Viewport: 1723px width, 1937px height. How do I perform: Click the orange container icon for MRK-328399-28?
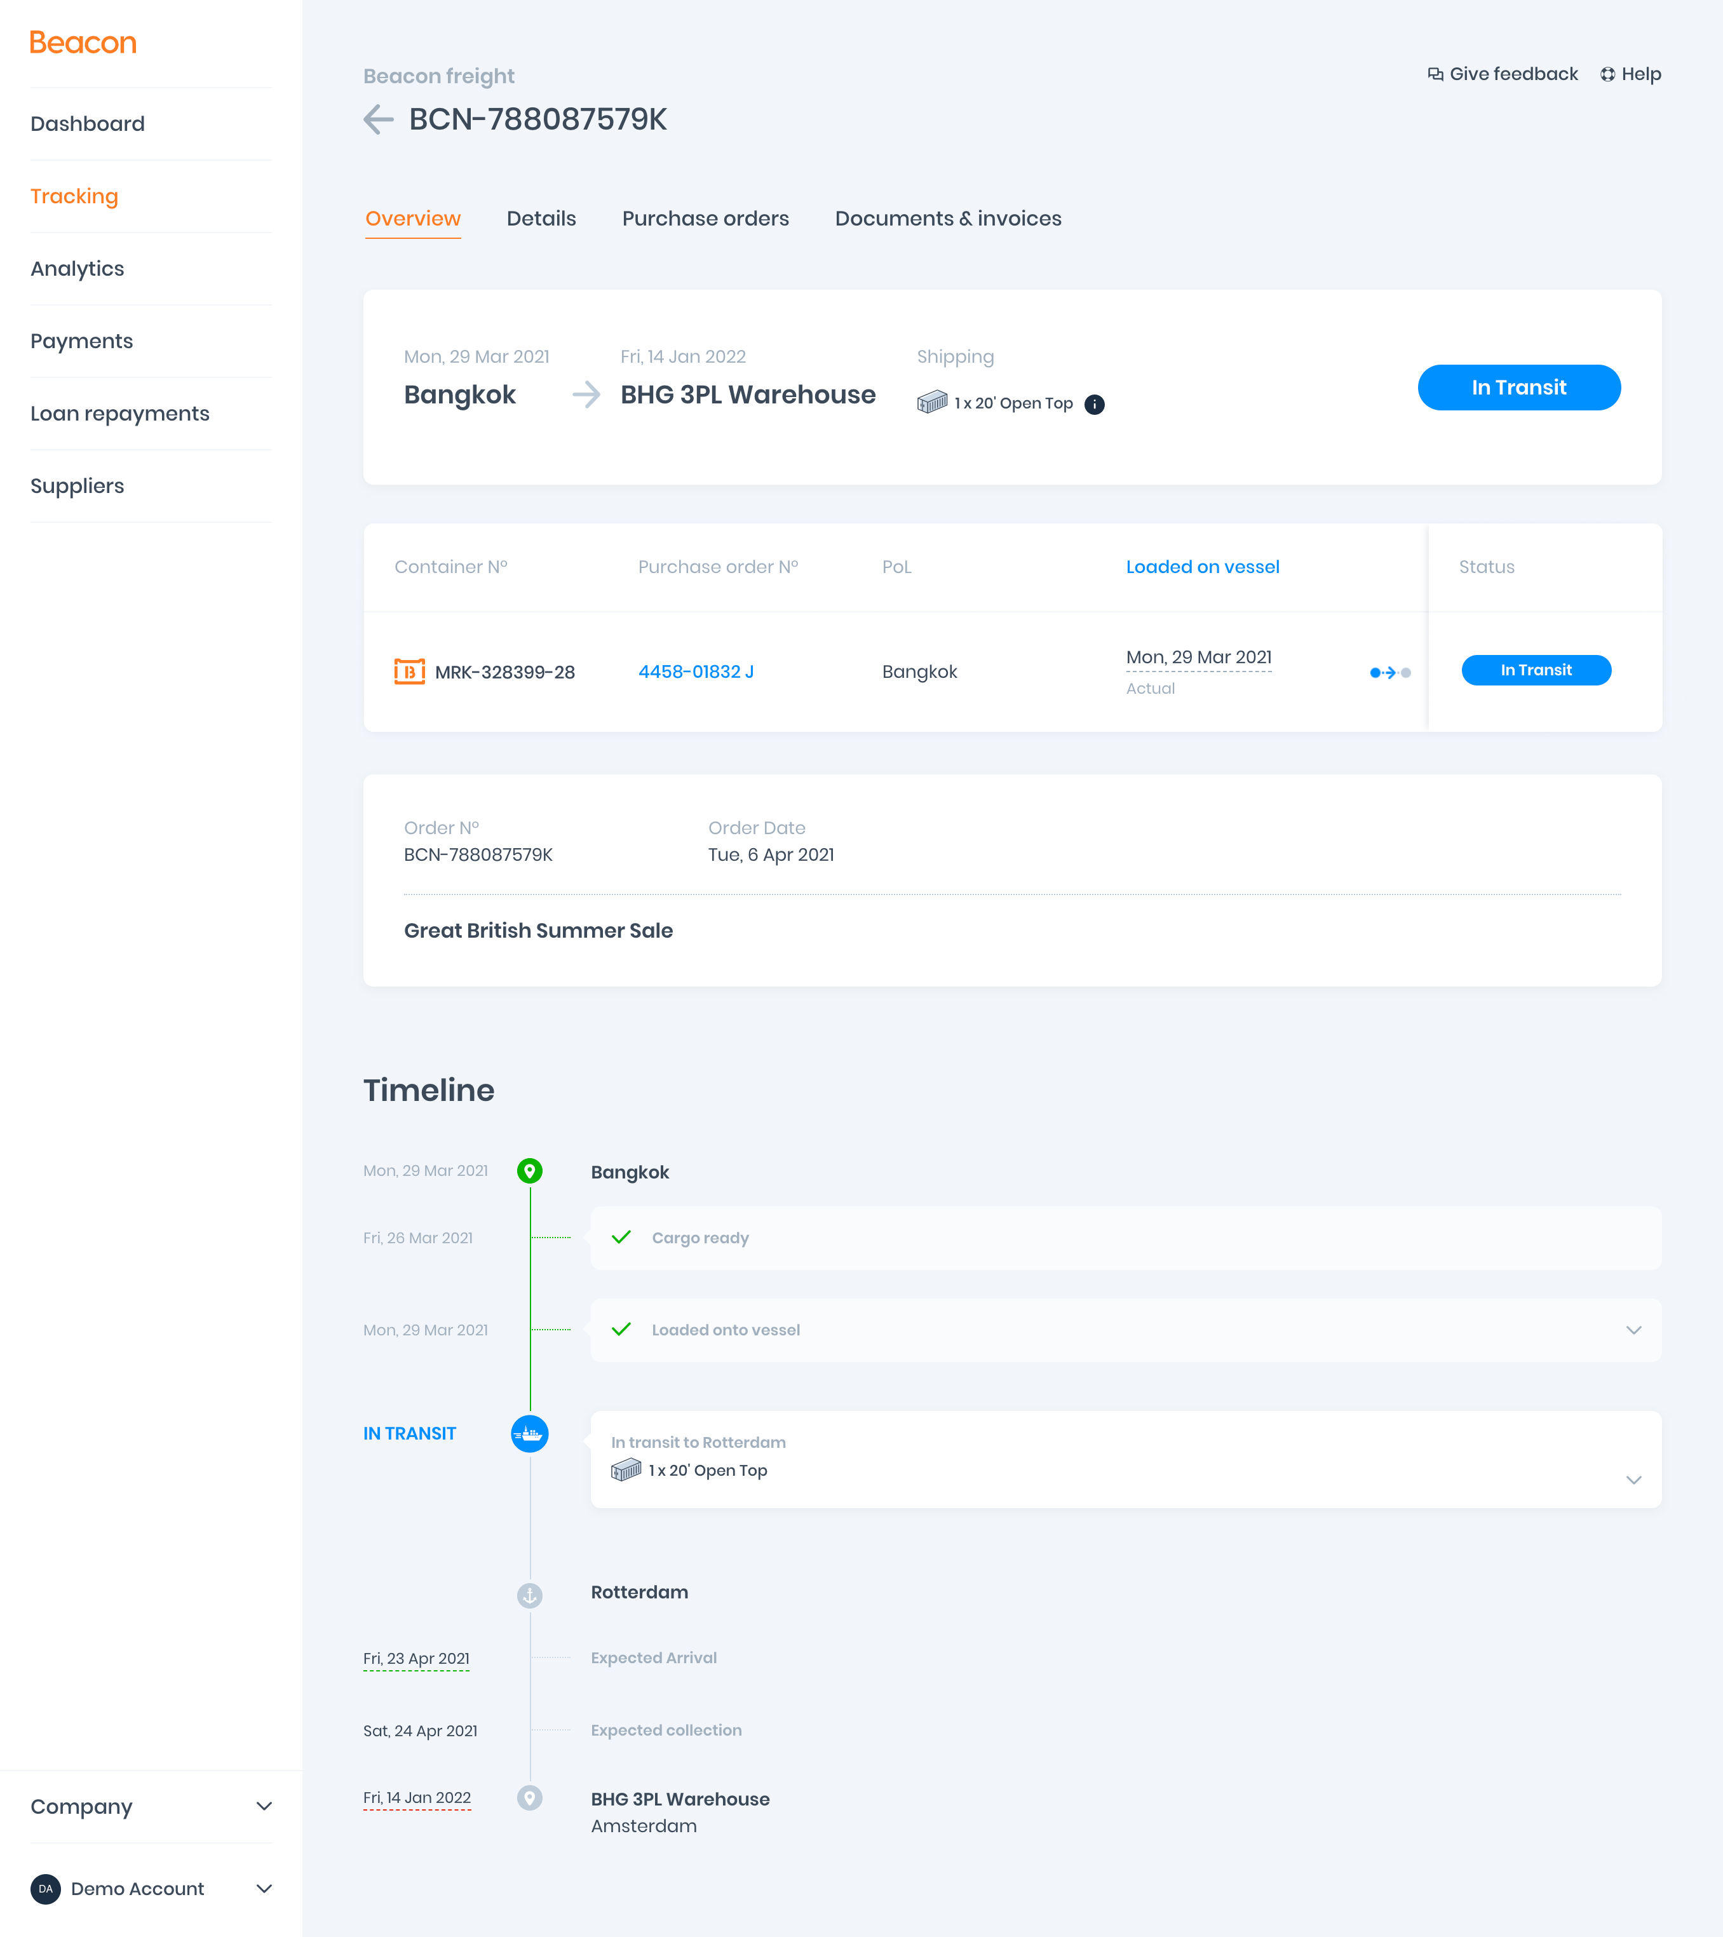coord(409,672)
